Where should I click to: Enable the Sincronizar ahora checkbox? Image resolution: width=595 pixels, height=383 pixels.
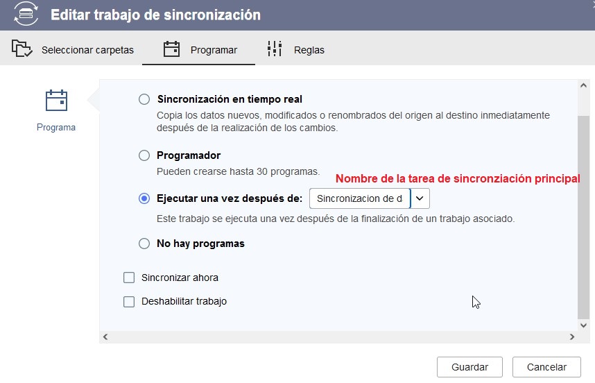pyautogui.click(x=129, y=278)
